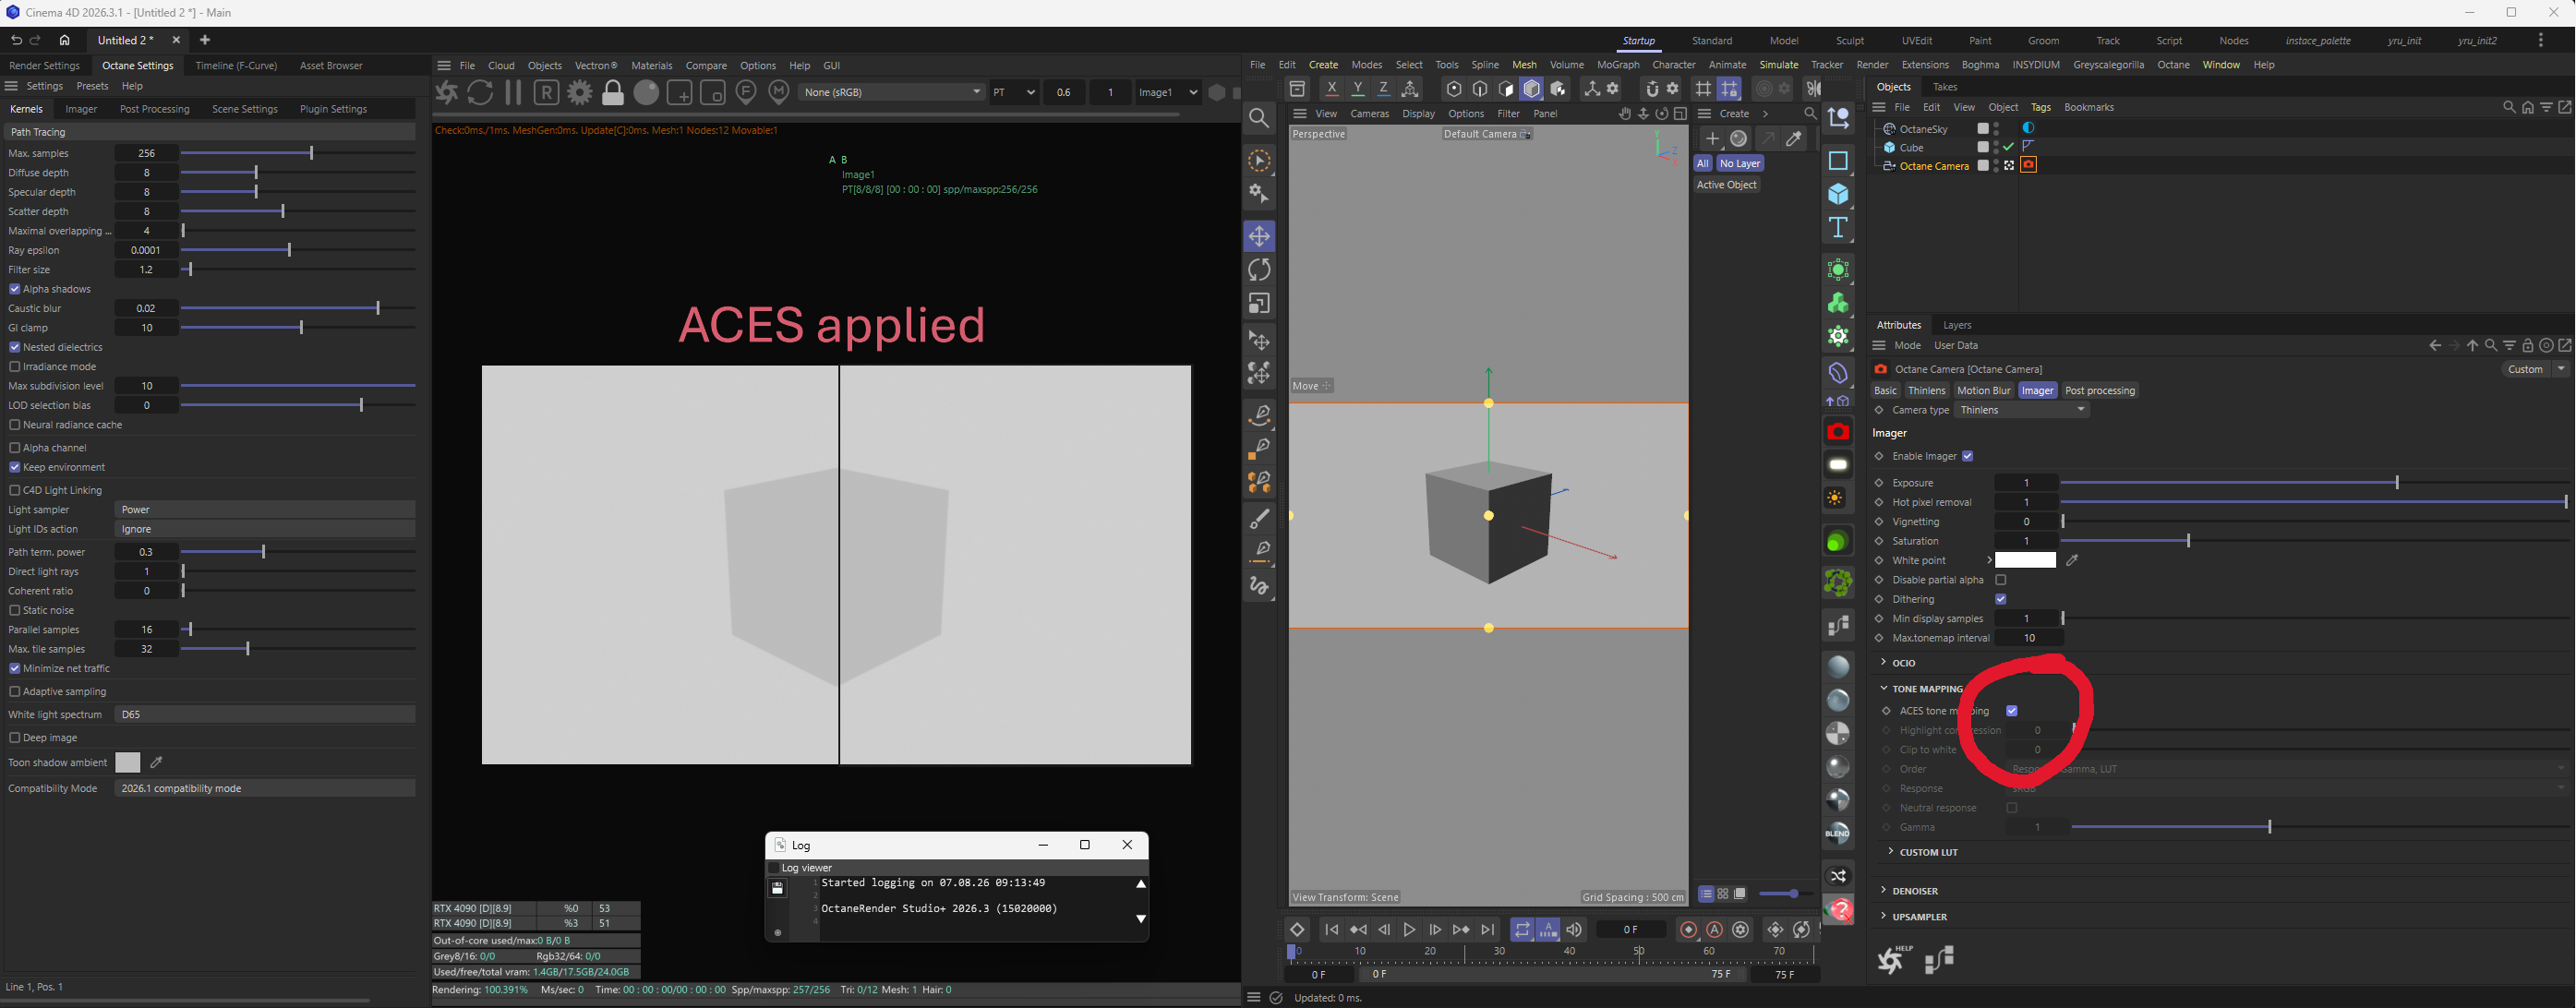2576x1008 pixels.
Task: Add a Cube primitive from the right palette
Action: pyautogui.click(x=1838, y=194)
